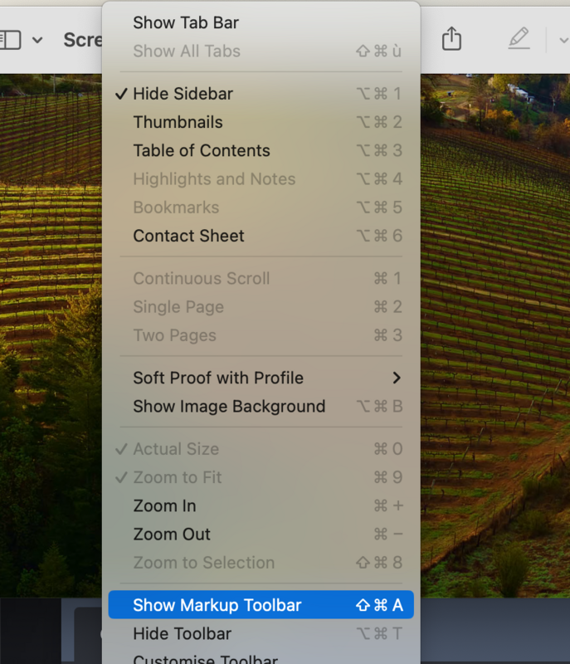
Task: Select Hide Toolbar
Action: coord(182,633)
